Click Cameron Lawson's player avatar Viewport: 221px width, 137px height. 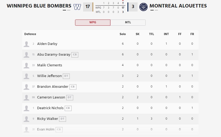(26, 97)
